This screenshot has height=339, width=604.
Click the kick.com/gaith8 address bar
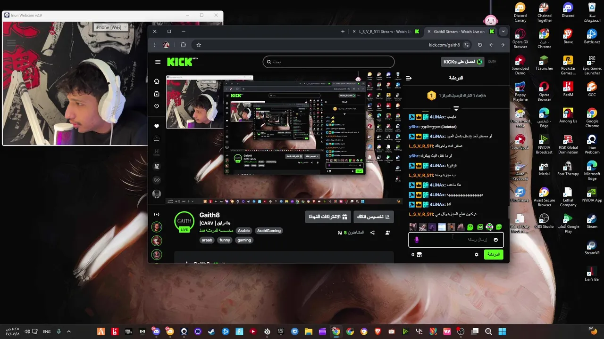tap(444, 45)
